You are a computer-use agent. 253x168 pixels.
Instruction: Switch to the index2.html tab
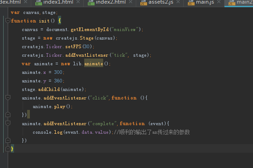110,2
